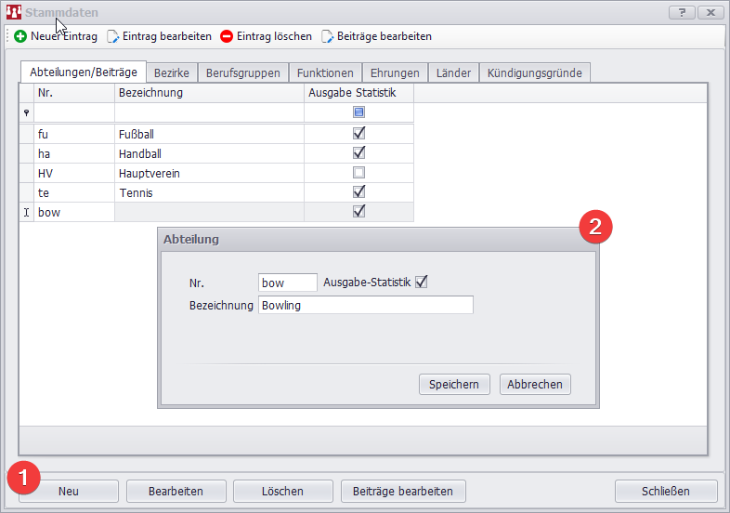Screen dimensions: 730x513
Task: Click the green Neuer Eintrag plus icon
Action: (20, 36)
